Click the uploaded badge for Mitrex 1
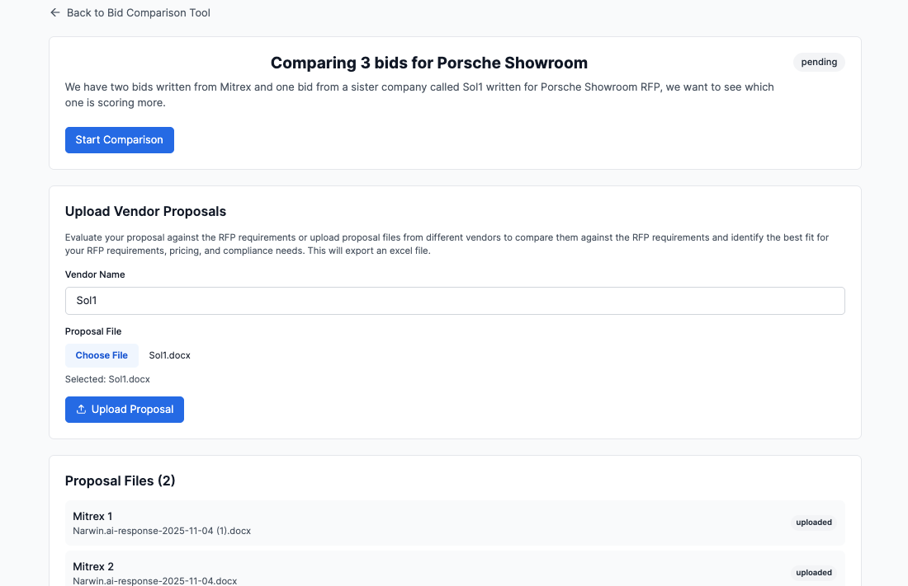The image size is (908, 586). point(813,523)
